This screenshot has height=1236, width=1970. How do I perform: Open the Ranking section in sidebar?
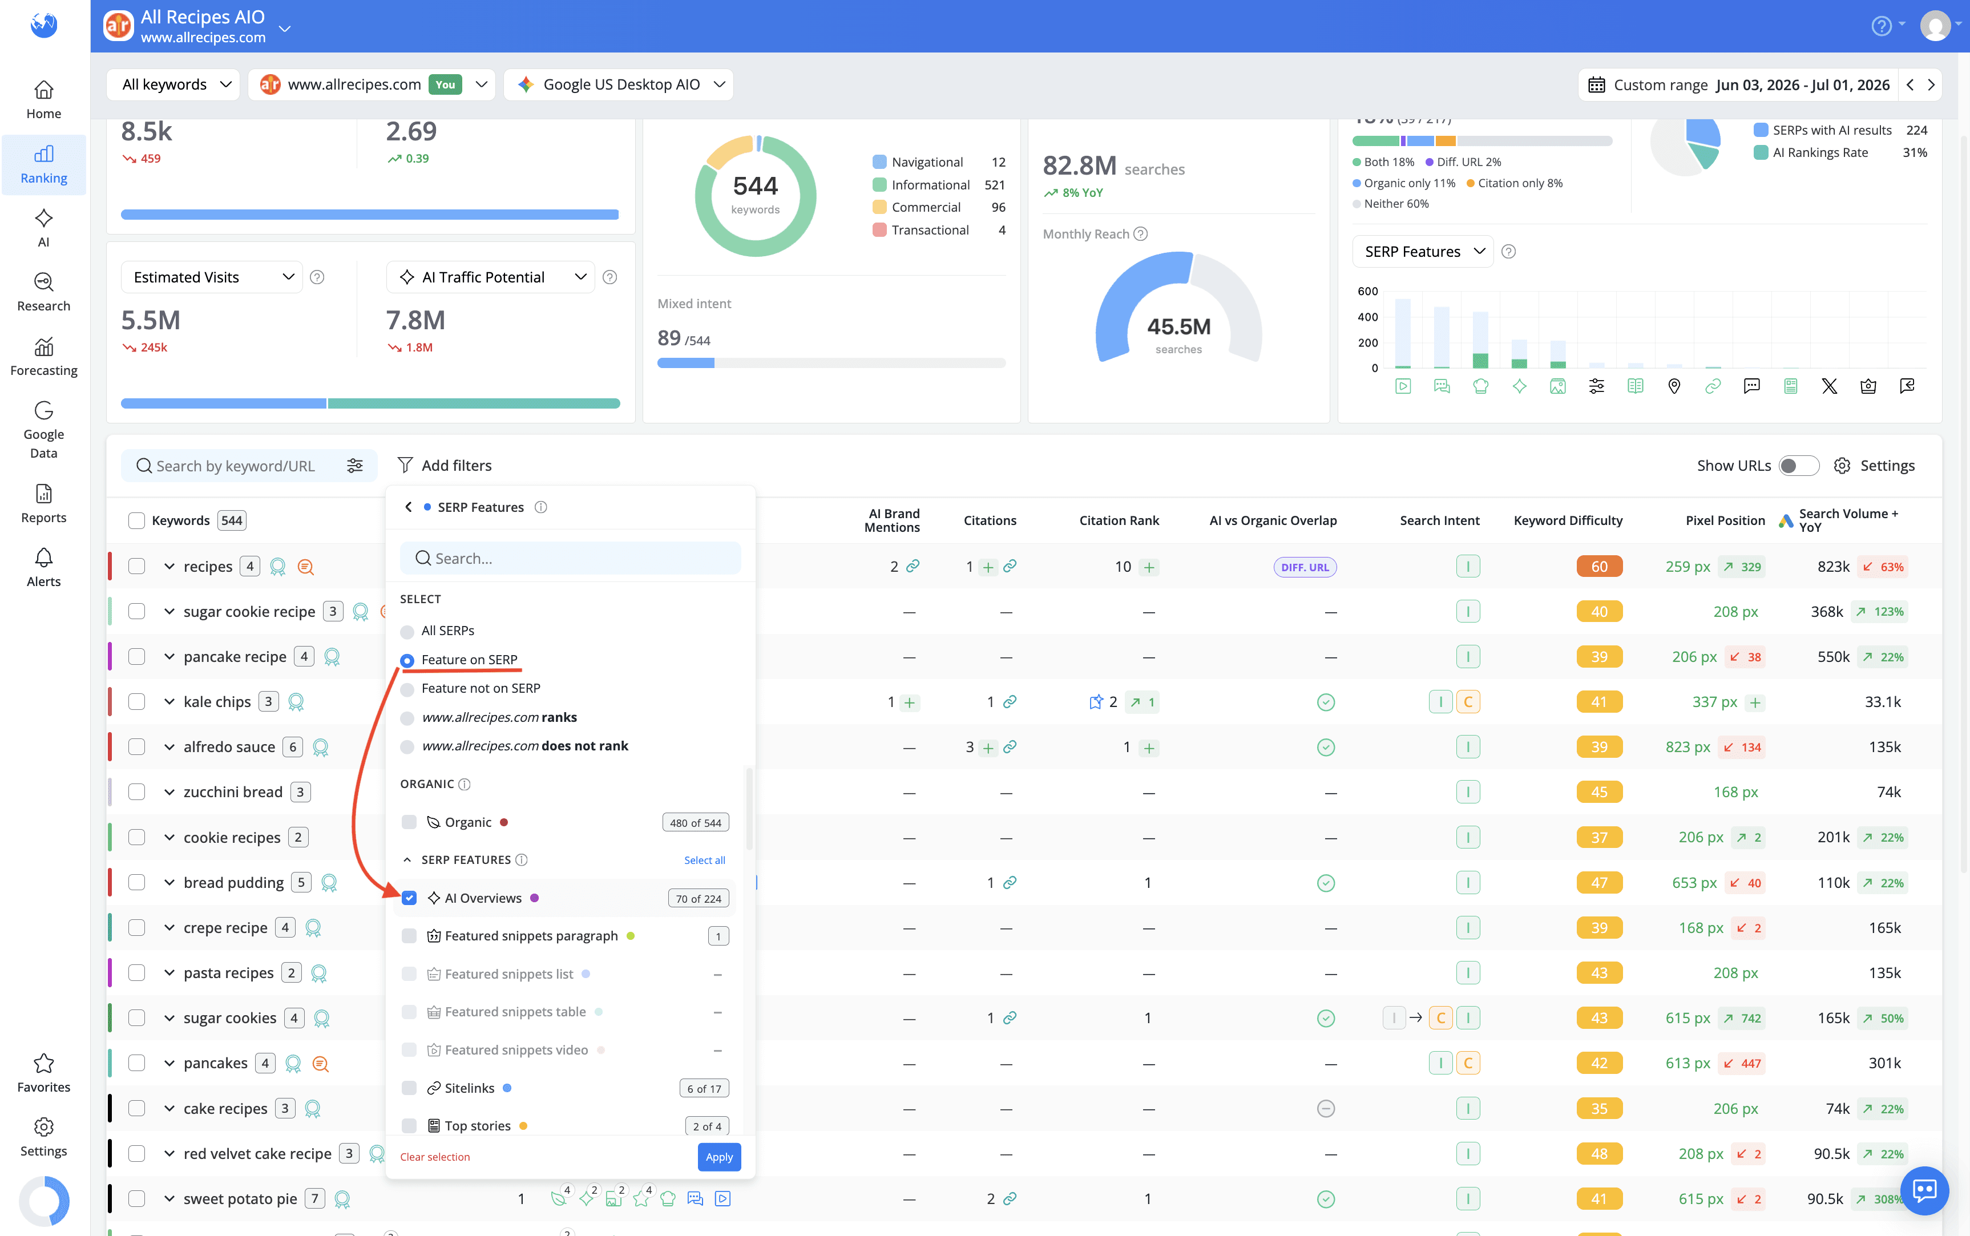[x=44, y=164]
